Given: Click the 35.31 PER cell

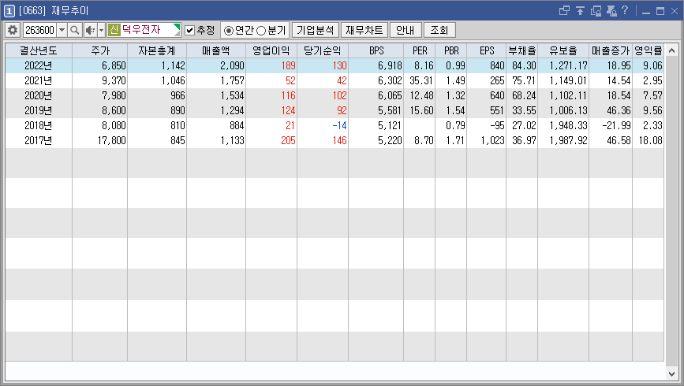Looking at the screenshot, I should click(x=420, y=80).
